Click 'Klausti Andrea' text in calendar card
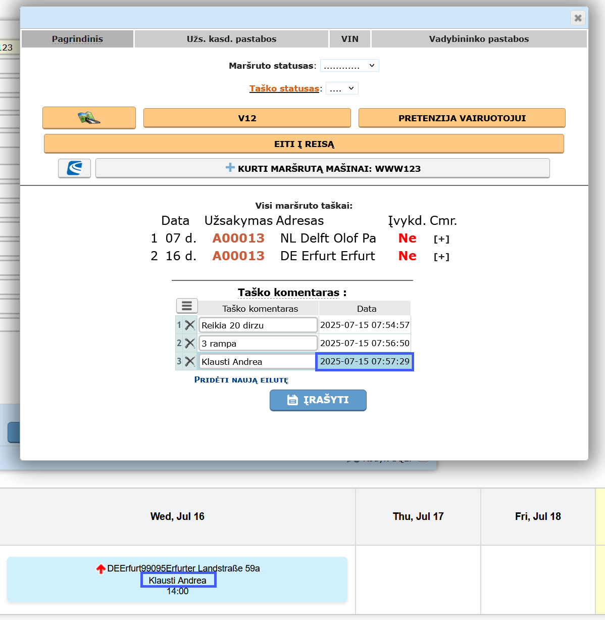The height and width of the screenshot is (620, 605). [x=178, y=580]
